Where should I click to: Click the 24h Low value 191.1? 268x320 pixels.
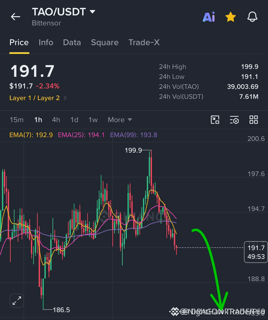pyautogui.click(x=250, y=77)
